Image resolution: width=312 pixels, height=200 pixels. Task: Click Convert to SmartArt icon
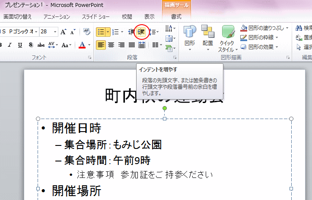click(x=170, y=48)
